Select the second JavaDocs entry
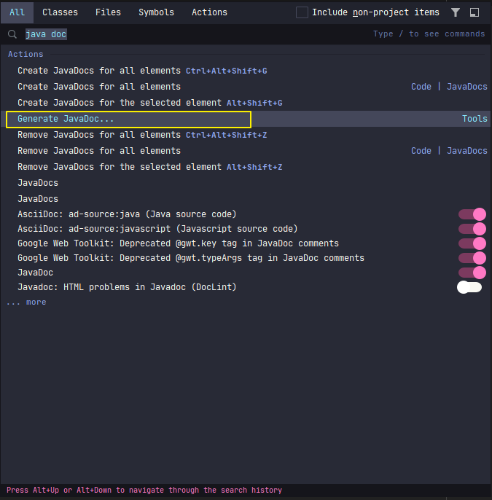The image size is (492, 500). [246, 199]
